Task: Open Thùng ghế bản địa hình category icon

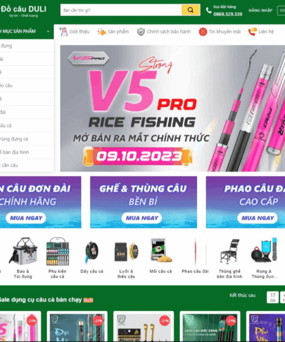Action: coord(230,252)
